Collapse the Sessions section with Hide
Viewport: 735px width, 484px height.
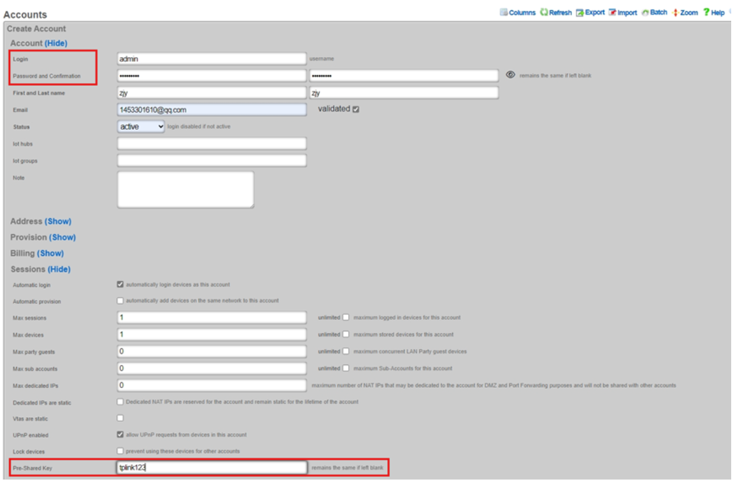tap(59, 269)
